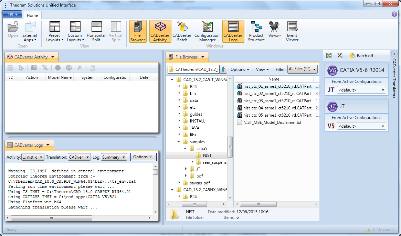Collapse CAD_18.2_CA5NX_WIN64 folder
This screenshot has width=401, height=236.
point(172,190)
